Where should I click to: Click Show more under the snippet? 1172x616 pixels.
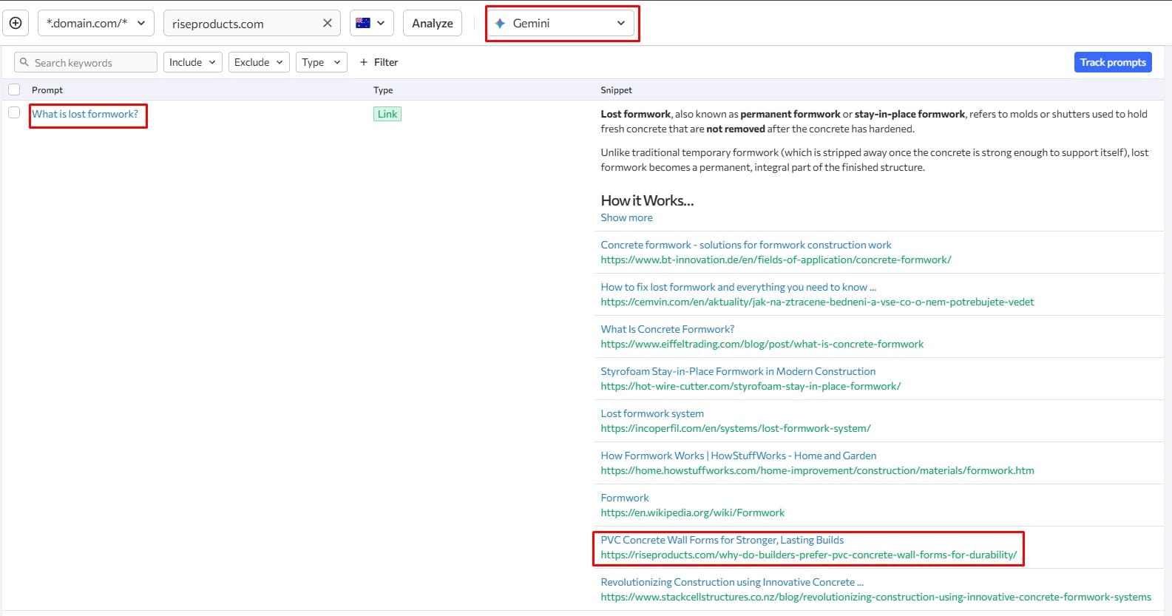click(626, 217)
